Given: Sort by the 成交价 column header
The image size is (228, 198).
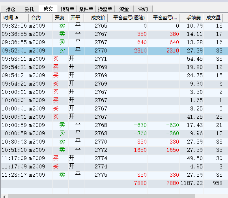Looking at the screenshot, I should click(96, 18).
